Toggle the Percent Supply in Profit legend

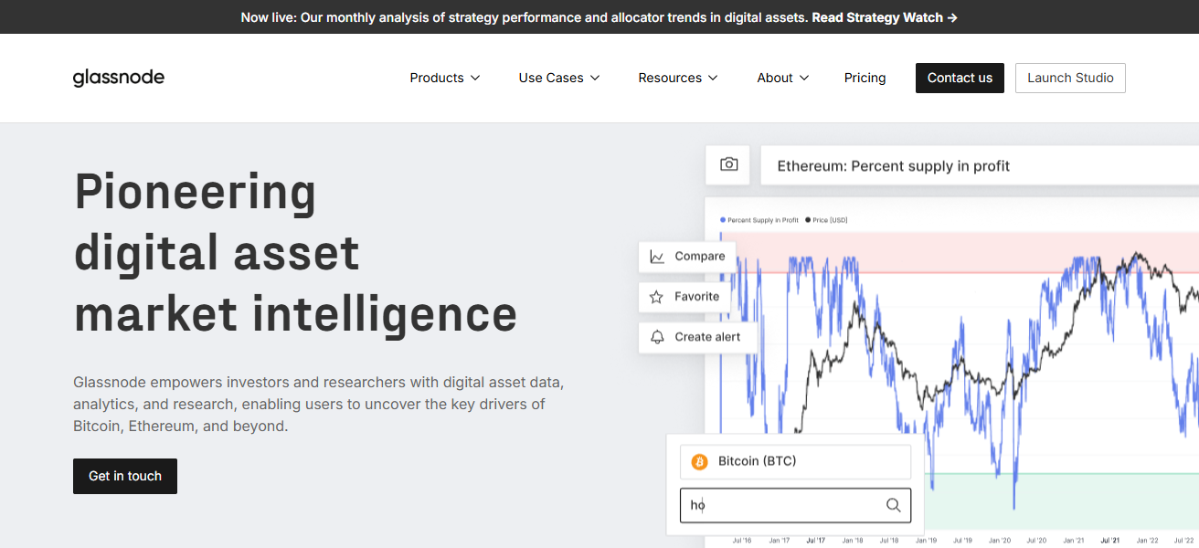click(760, 220)
